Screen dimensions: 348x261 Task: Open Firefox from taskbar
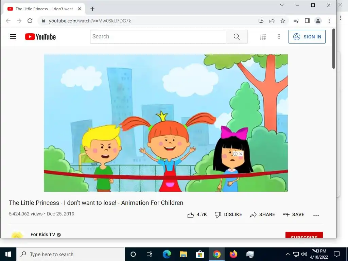[233, 254]
